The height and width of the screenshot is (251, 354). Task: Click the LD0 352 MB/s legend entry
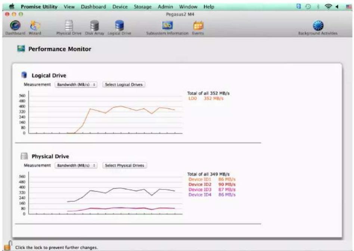[206, 98]
